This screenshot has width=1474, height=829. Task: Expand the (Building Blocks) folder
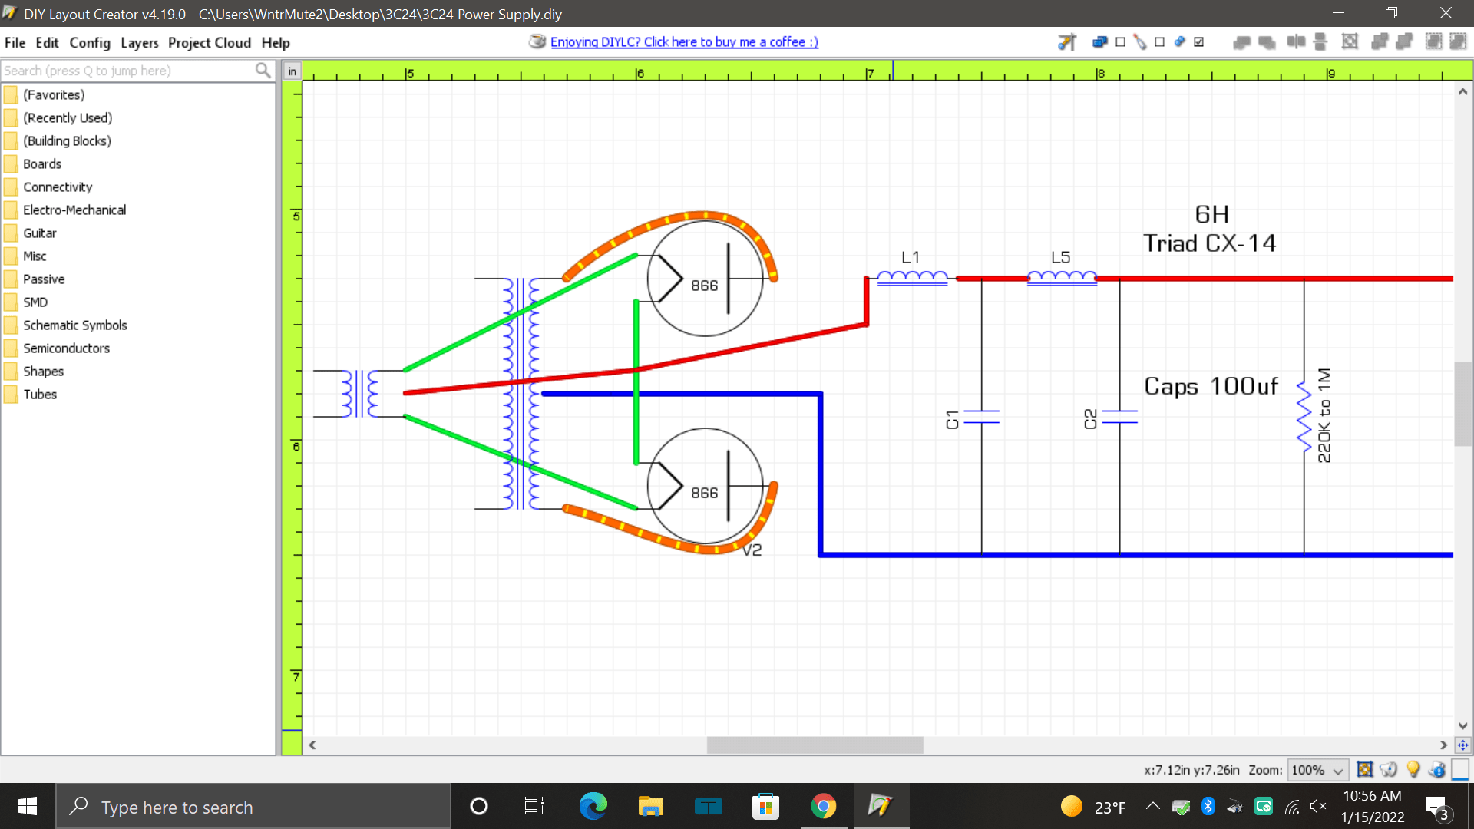pos(67,140)
